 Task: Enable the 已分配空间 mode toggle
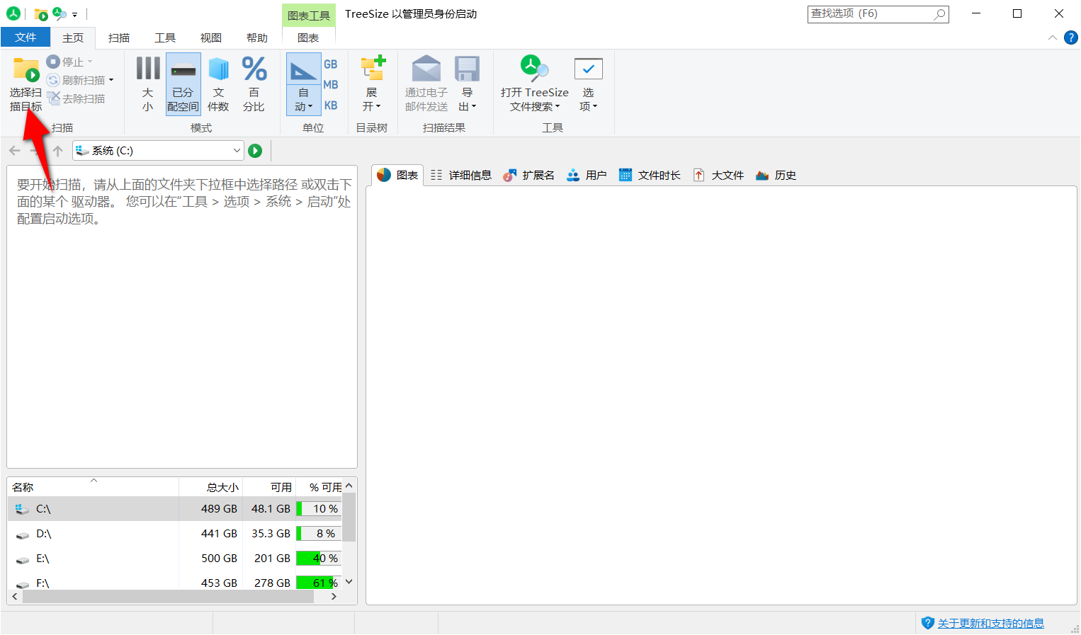(x=182, y=83)
